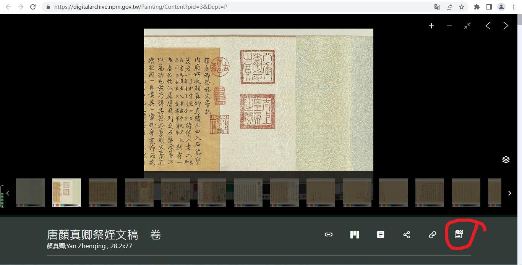Click the minus zoom-out icon
The height and width of the screenshot is (265, 522).
coord(449,26)
